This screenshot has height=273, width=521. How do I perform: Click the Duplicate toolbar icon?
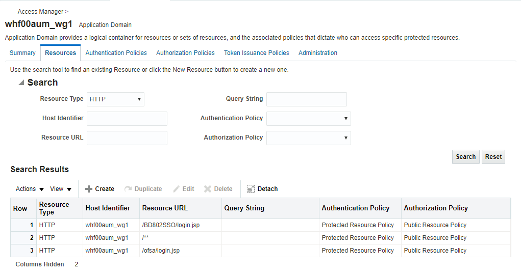[128, 189]
